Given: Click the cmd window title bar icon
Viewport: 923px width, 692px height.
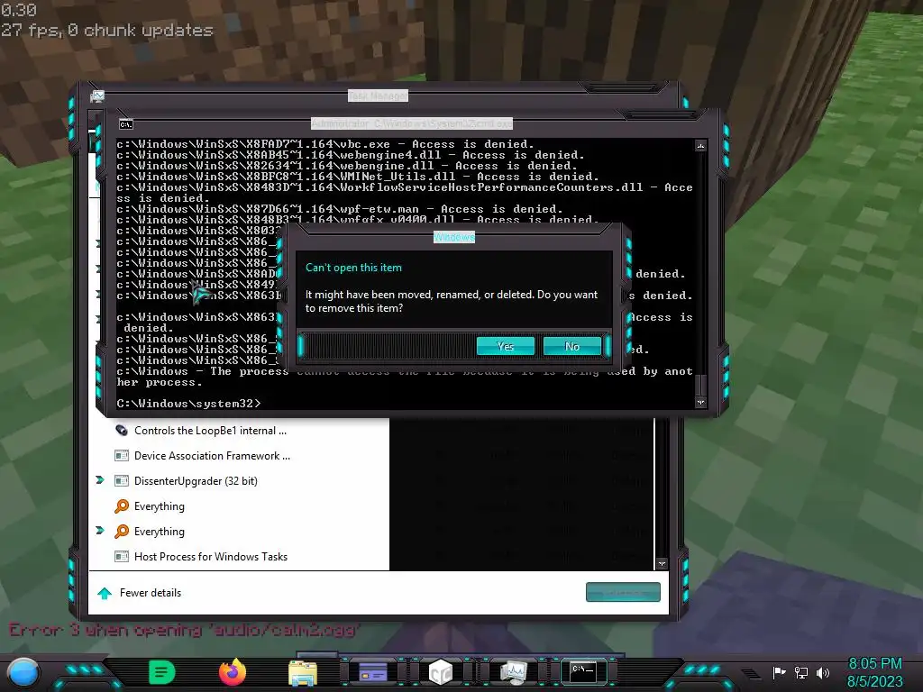Looking at the screenshot, I should point(126,124).
